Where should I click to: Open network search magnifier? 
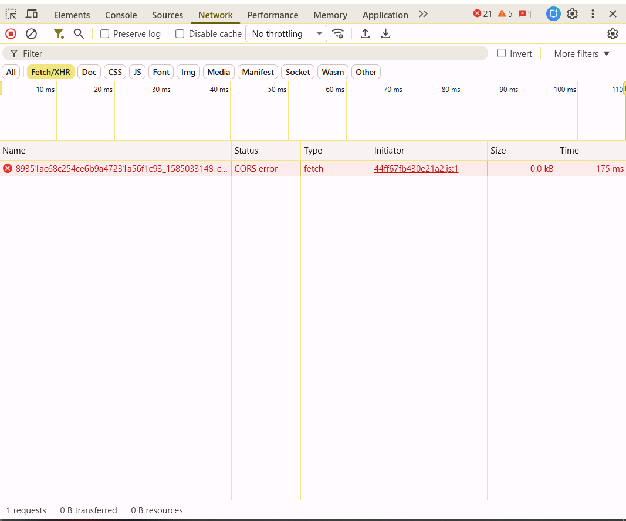[x=79, y=34]
